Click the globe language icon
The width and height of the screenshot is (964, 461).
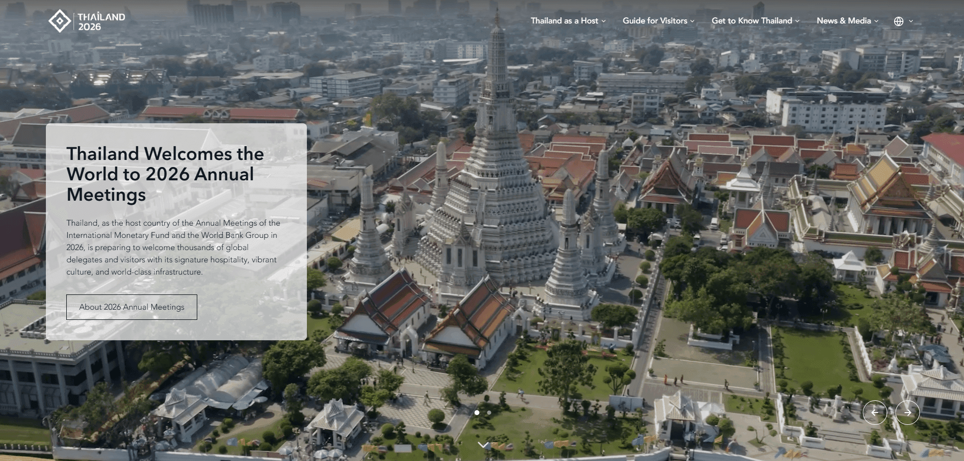click(898, 21)
